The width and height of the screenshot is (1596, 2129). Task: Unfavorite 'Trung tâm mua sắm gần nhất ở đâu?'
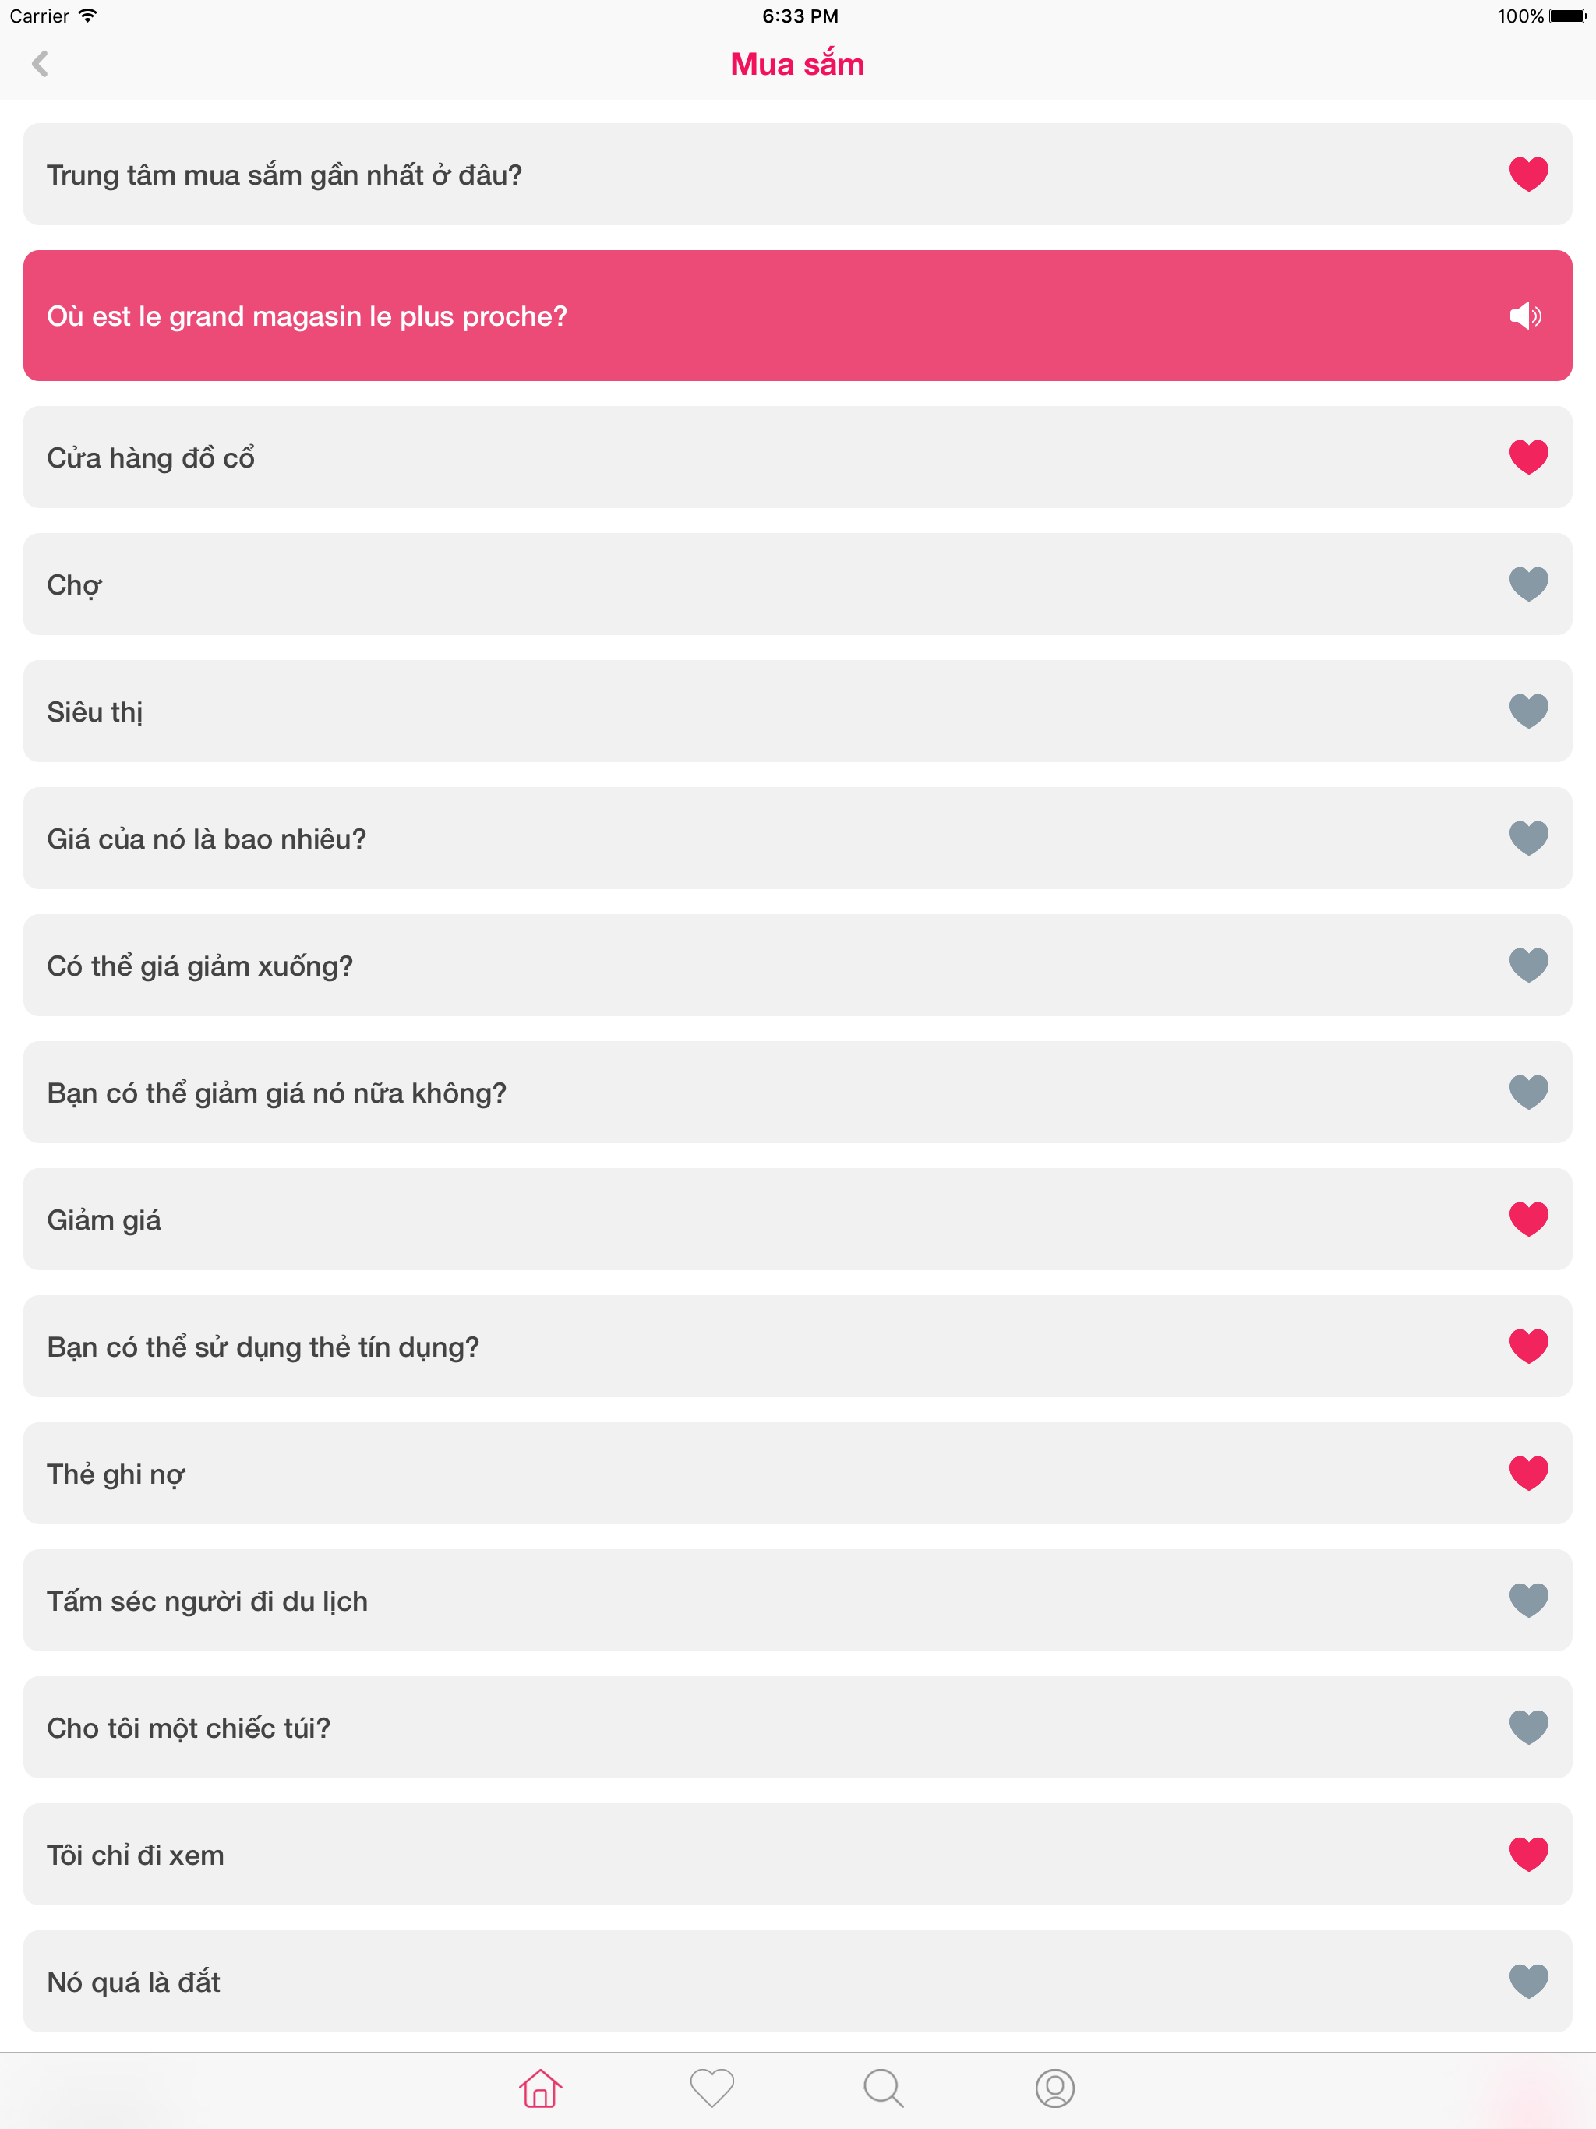1527,175
